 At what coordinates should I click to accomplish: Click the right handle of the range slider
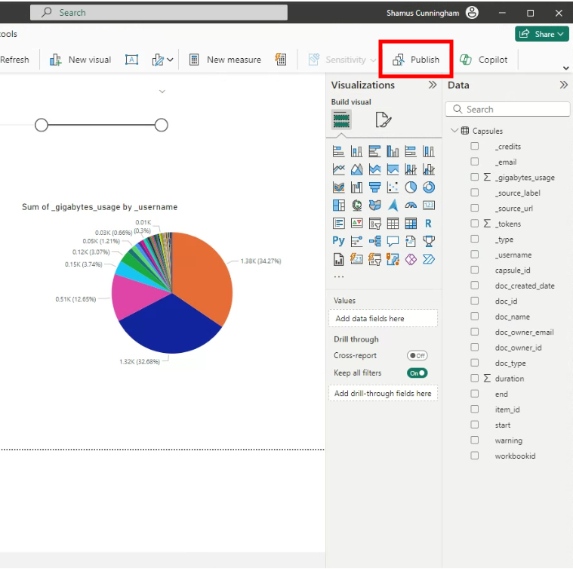coord(161,125)
